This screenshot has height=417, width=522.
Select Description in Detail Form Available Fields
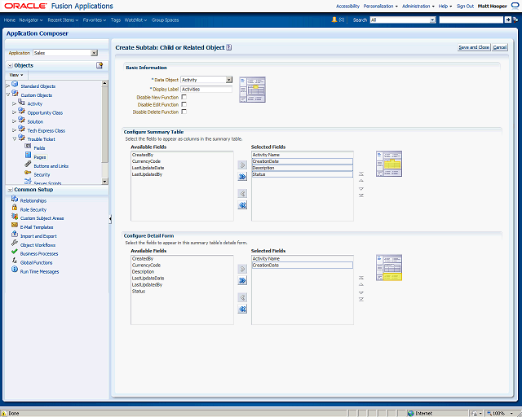144,272
